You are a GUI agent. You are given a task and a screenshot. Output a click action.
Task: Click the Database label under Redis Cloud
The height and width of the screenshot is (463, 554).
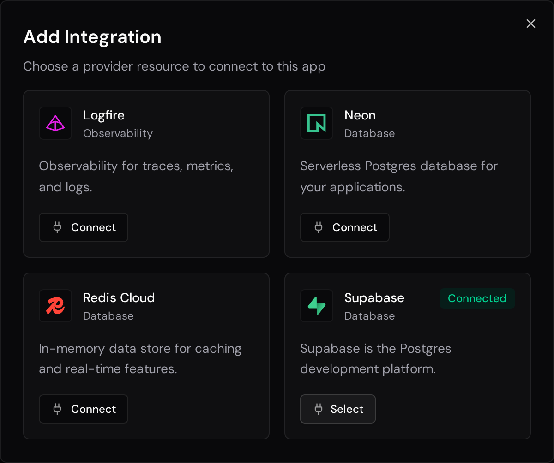(108, 316)
